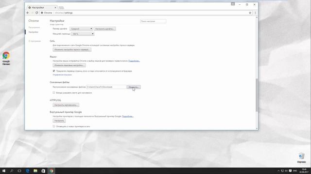This screenshot has width=311, height=174.
Task: Click Изменить next to download location
Action: click(134, 87)
